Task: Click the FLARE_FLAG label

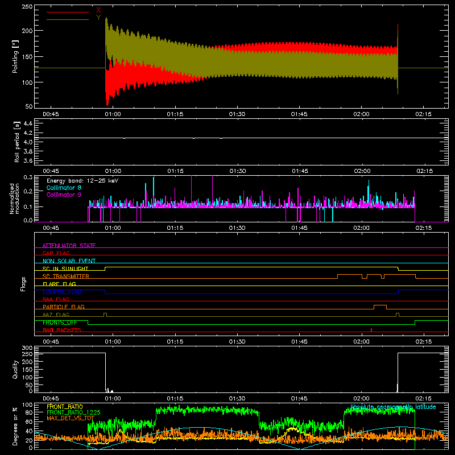Action: (59, 284)
